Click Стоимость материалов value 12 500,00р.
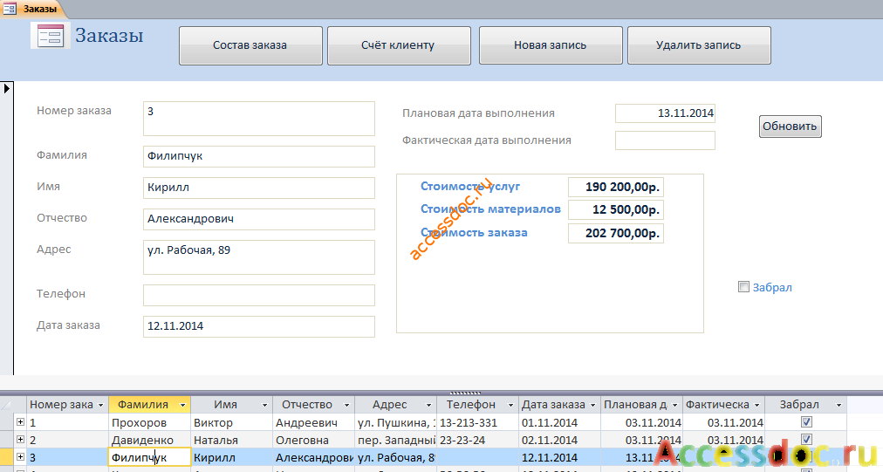The height and width of the screenshot is (472, 883). 616,210
